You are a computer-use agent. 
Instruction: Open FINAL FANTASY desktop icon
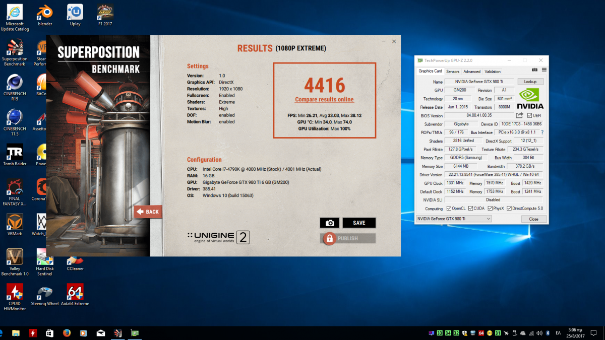coord(14,192)
